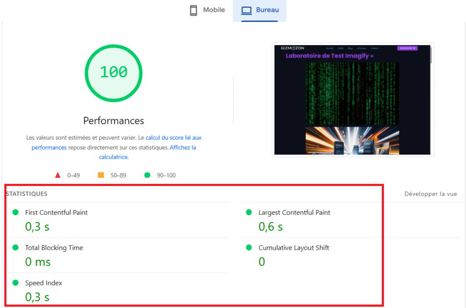Screen dimensions: 466x308
Task: Expand the view with 'Développer la vue'
Action: pos(431,194)
